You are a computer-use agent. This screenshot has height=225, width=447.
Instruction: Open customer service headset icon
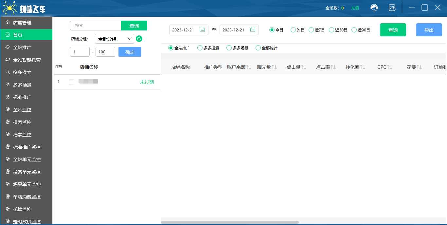point(374,8)
